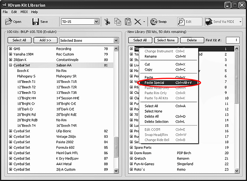Click the Save floppy disk icon
The width and height of the screenshot is (247, 181).
click(x=36, y=22)
